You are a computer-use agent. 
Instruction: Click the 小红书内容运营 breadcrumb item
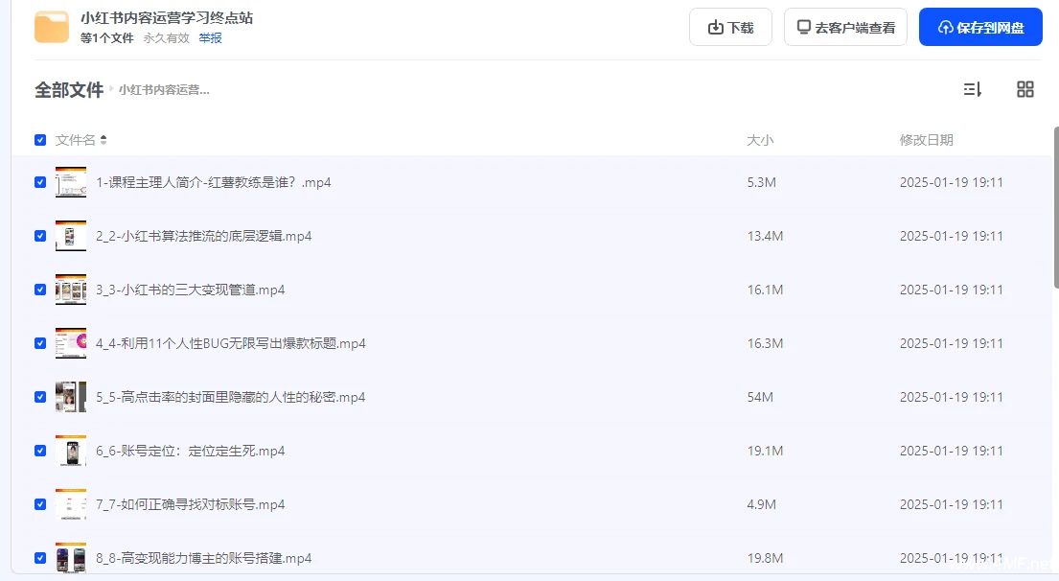tap(164, 90)
